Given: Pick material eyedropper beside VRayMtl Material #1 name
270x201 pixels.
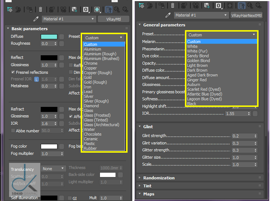Looking at the screenshot, I should tap(36, 19).
